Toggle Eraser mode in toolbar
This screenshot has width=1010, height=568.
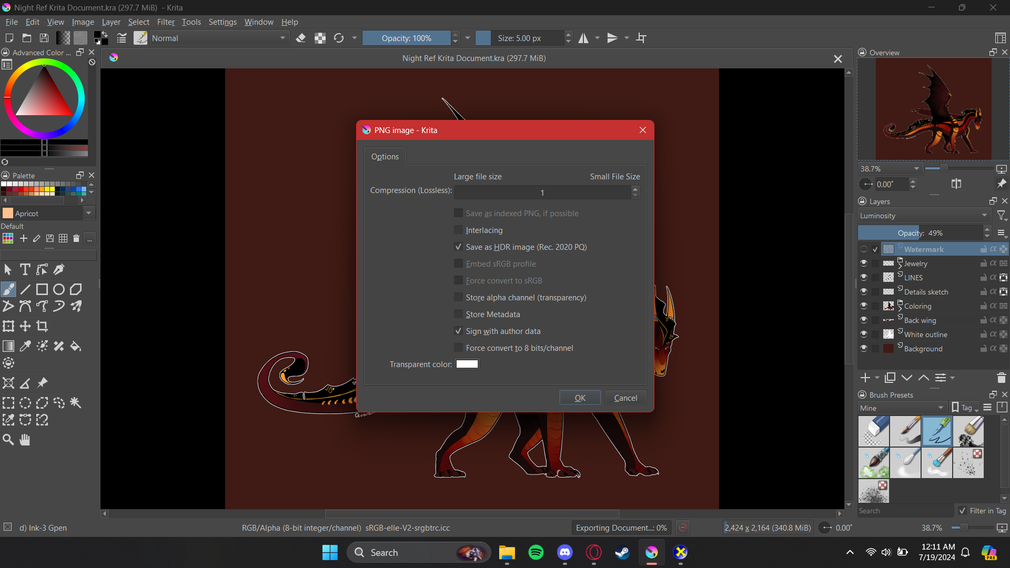301,38
